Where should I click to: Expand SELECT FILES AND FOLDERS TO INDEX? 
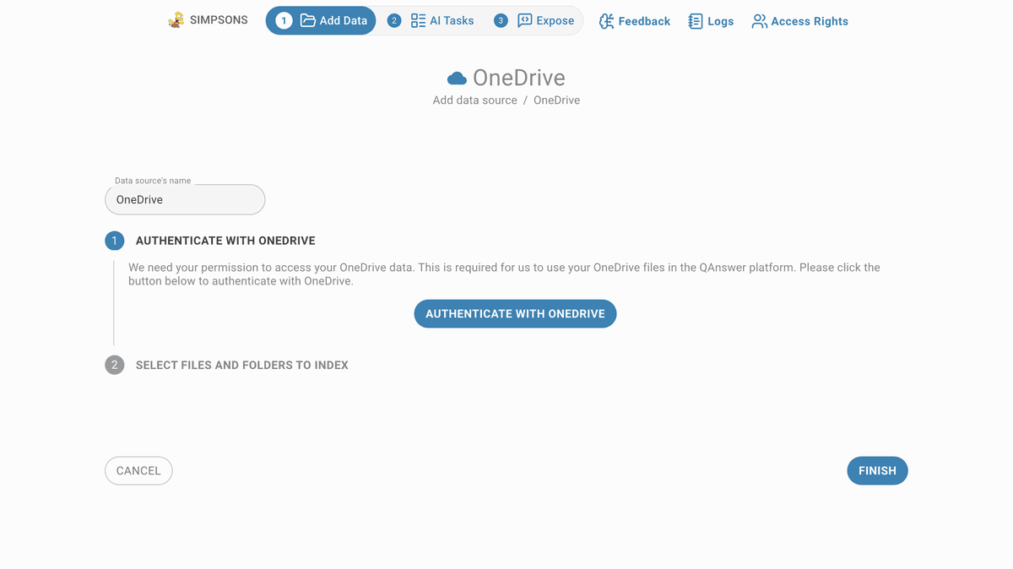[241, 366]
